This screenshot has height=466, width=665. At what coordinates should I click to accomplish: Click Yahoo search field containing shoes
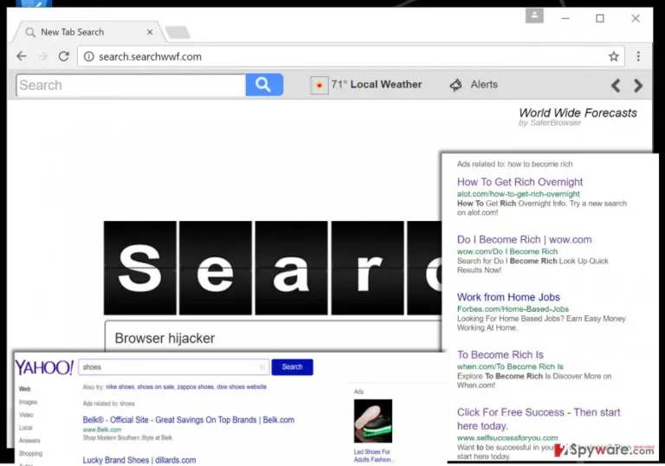tap(173, 367)
